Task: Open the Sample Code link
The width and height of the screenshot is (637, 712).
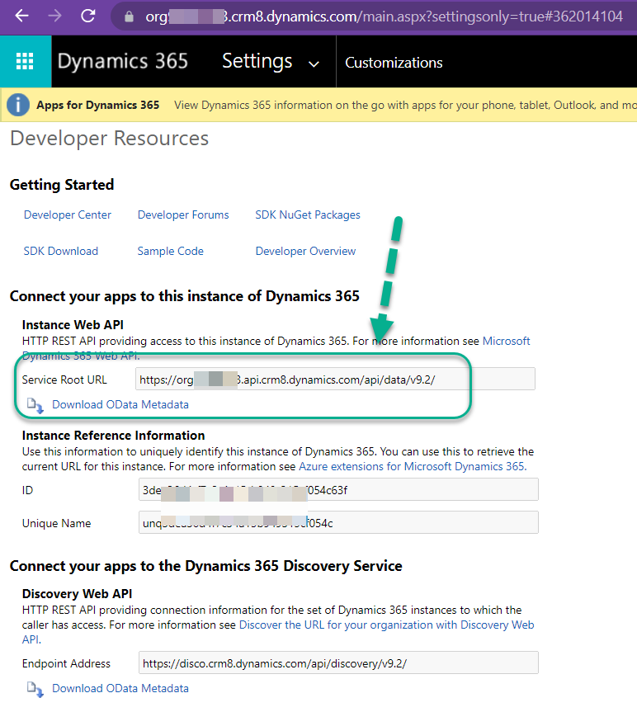Action: [171, 251]
